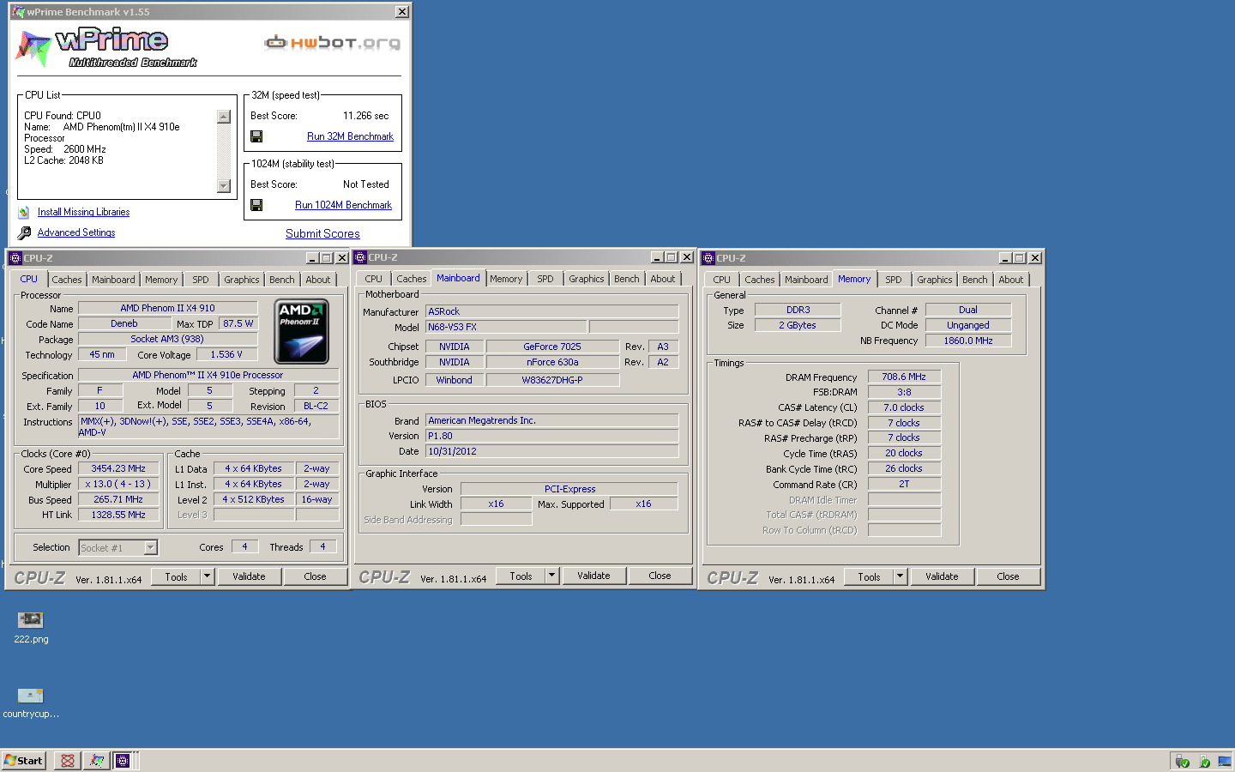
Task: Click the red taskbar application icon
Action: 67,760
